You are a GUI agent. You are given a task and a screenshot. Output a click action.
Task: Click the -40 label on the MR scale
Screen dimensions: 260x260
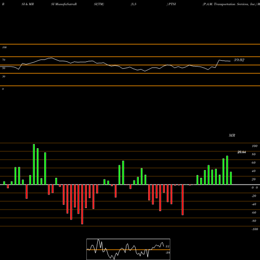point(254,204)
